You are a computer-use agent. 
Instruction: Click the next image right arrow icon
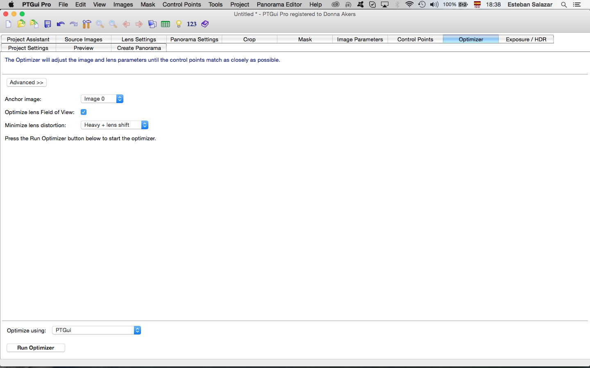pos(139,24)
